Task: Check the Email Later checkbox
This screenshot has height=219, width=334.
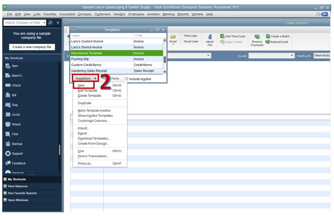Action: pos(181,42)
